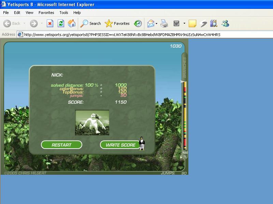Click the TopBonus label text
Viewport: 273px width, 204px height.
click(x=73, y=92)
